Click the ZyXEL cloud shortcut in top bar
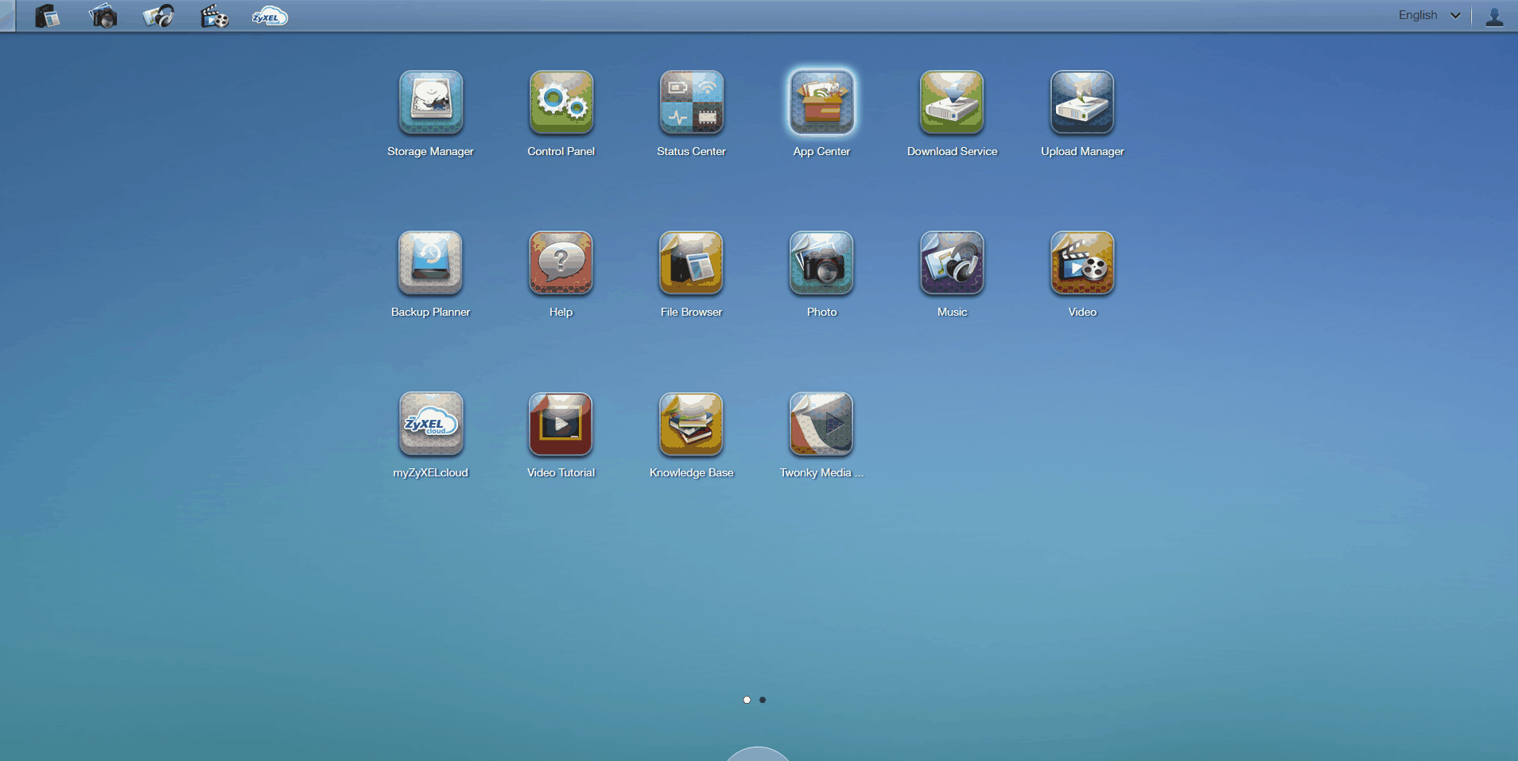Image resolution: width=1518 pixels, height=761 pixels. (x=270, y=16)
